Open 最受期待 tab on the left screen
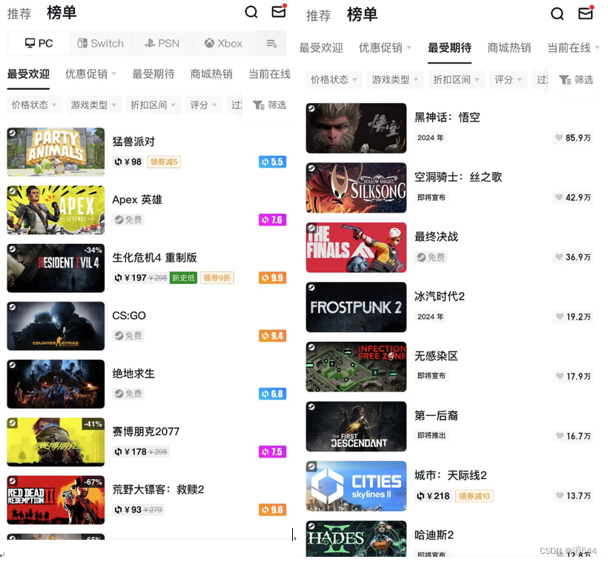 pos(153,74)
